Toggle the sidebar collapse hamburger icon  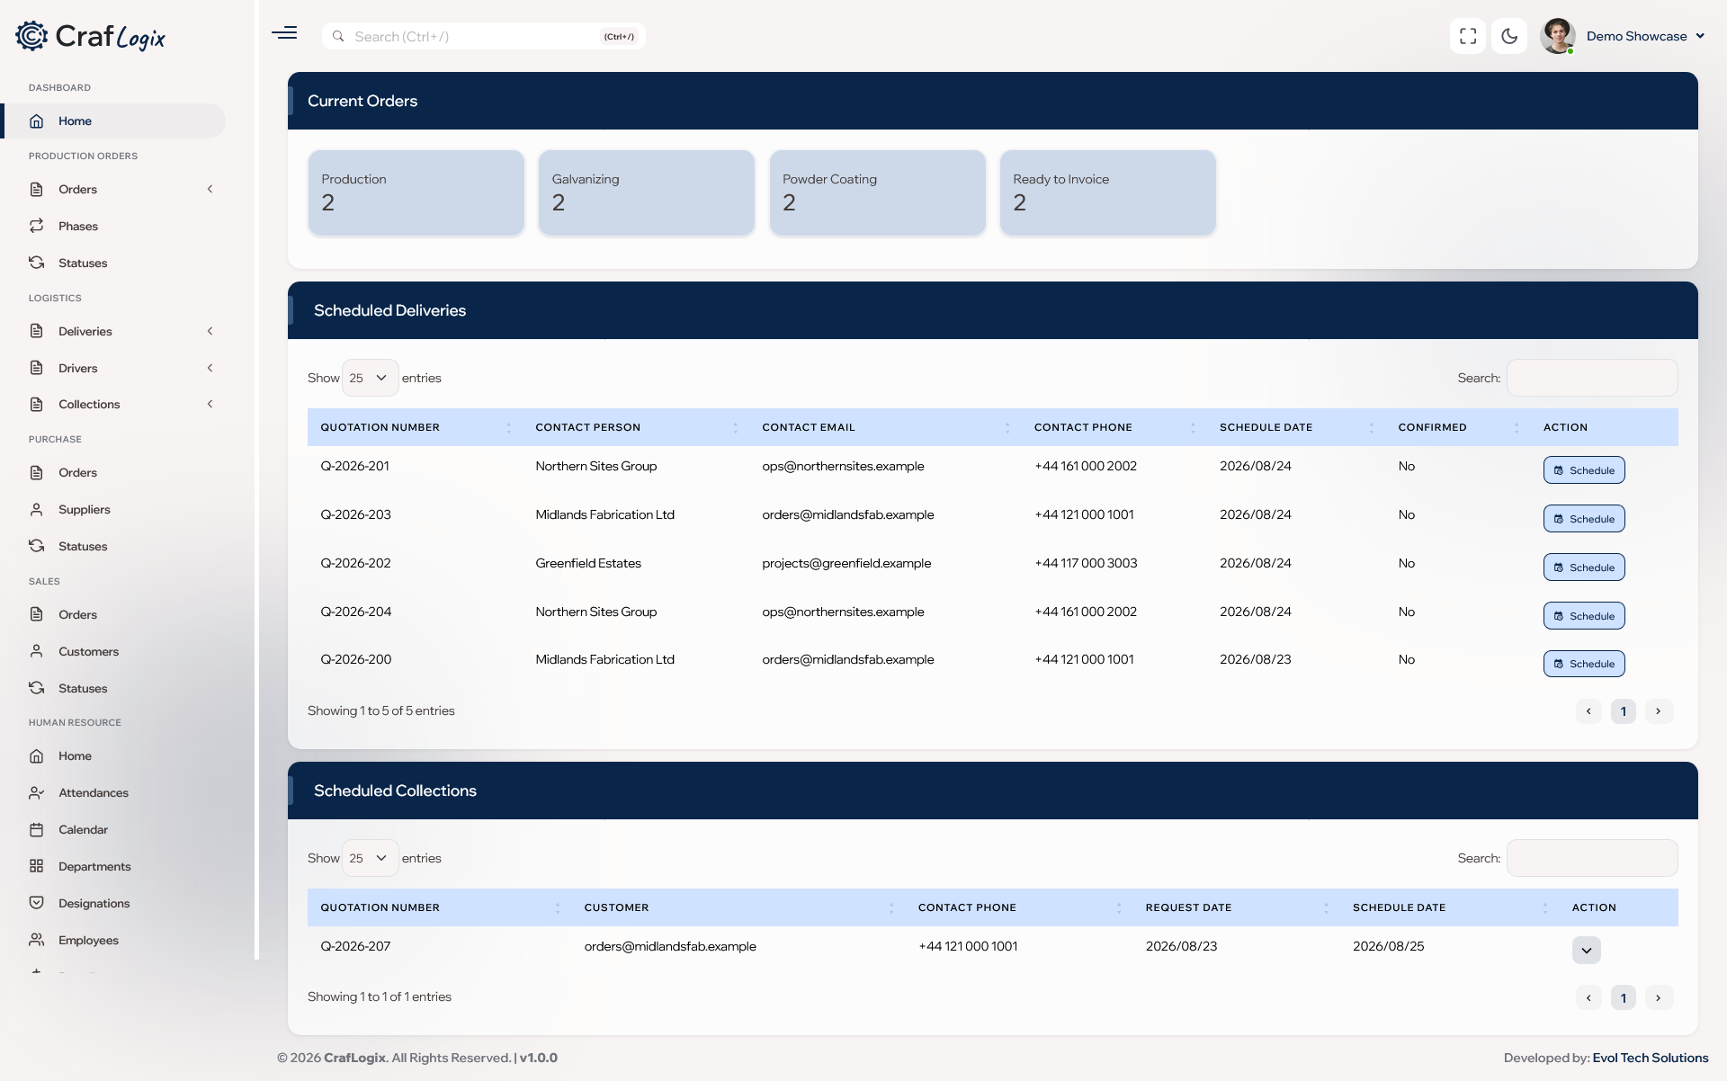284,33
